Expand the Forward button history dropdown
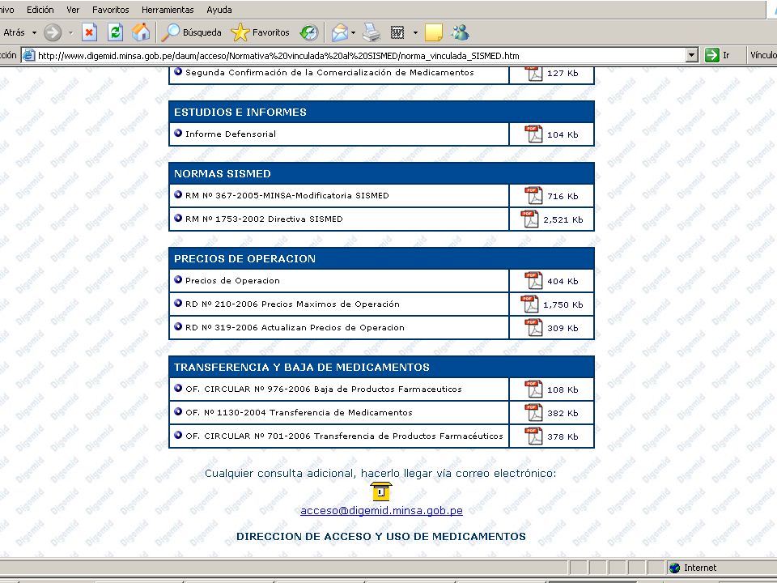The image size is (777, 583). (x=70, y=33)
